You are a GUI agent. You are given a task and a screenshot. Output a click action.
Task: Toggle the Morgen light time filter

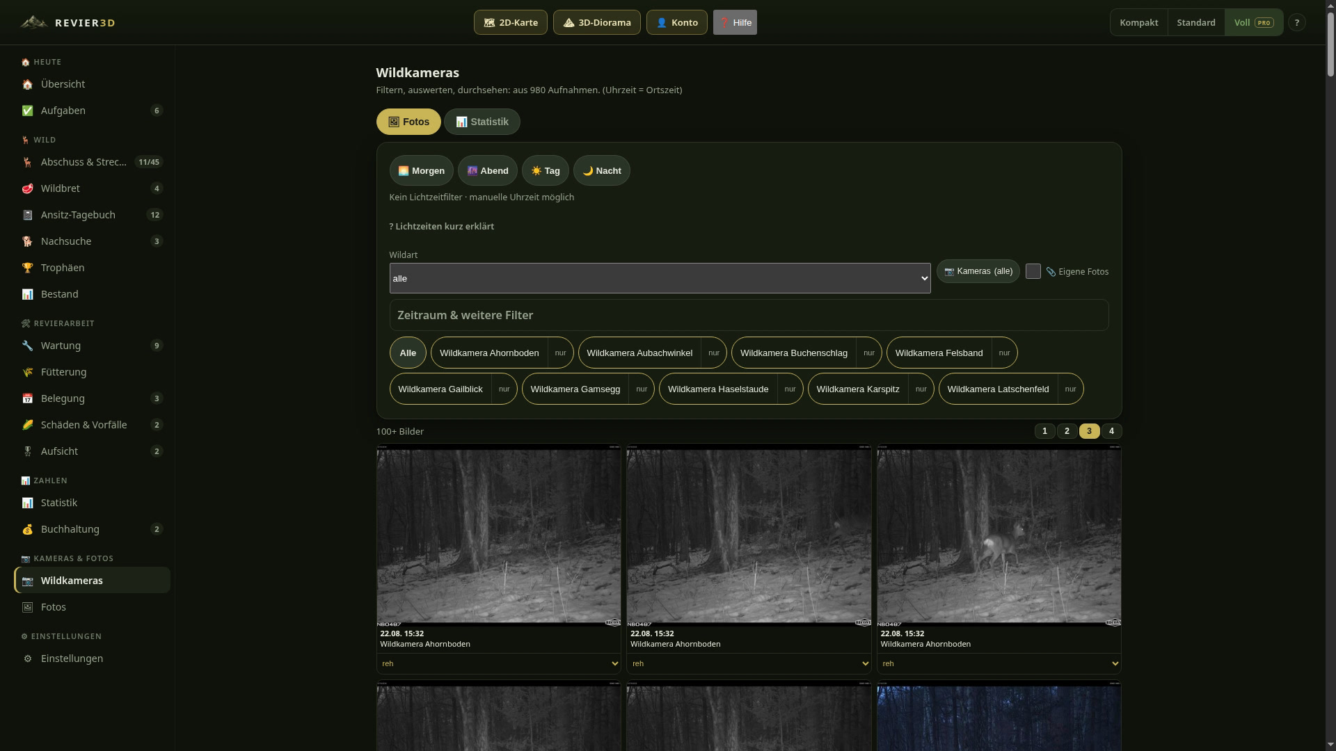pos(421,170)
